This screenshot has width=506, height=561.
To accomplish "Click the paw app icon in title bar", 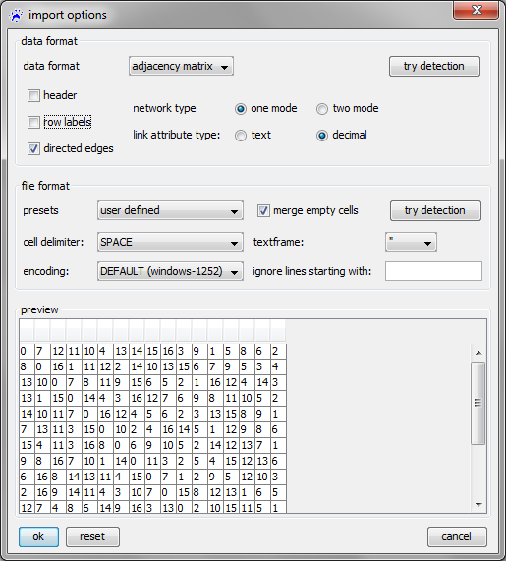I will (x=16, y=15).
